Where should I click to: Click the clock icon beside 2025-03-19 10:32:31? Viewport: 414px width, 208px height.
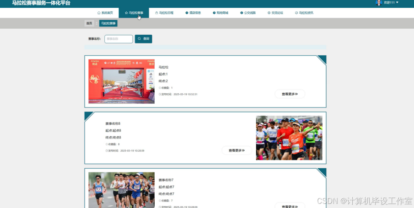160,94
